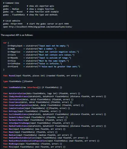
Task: Click the Median function name in API list
Action: click(x=12, y=135)
